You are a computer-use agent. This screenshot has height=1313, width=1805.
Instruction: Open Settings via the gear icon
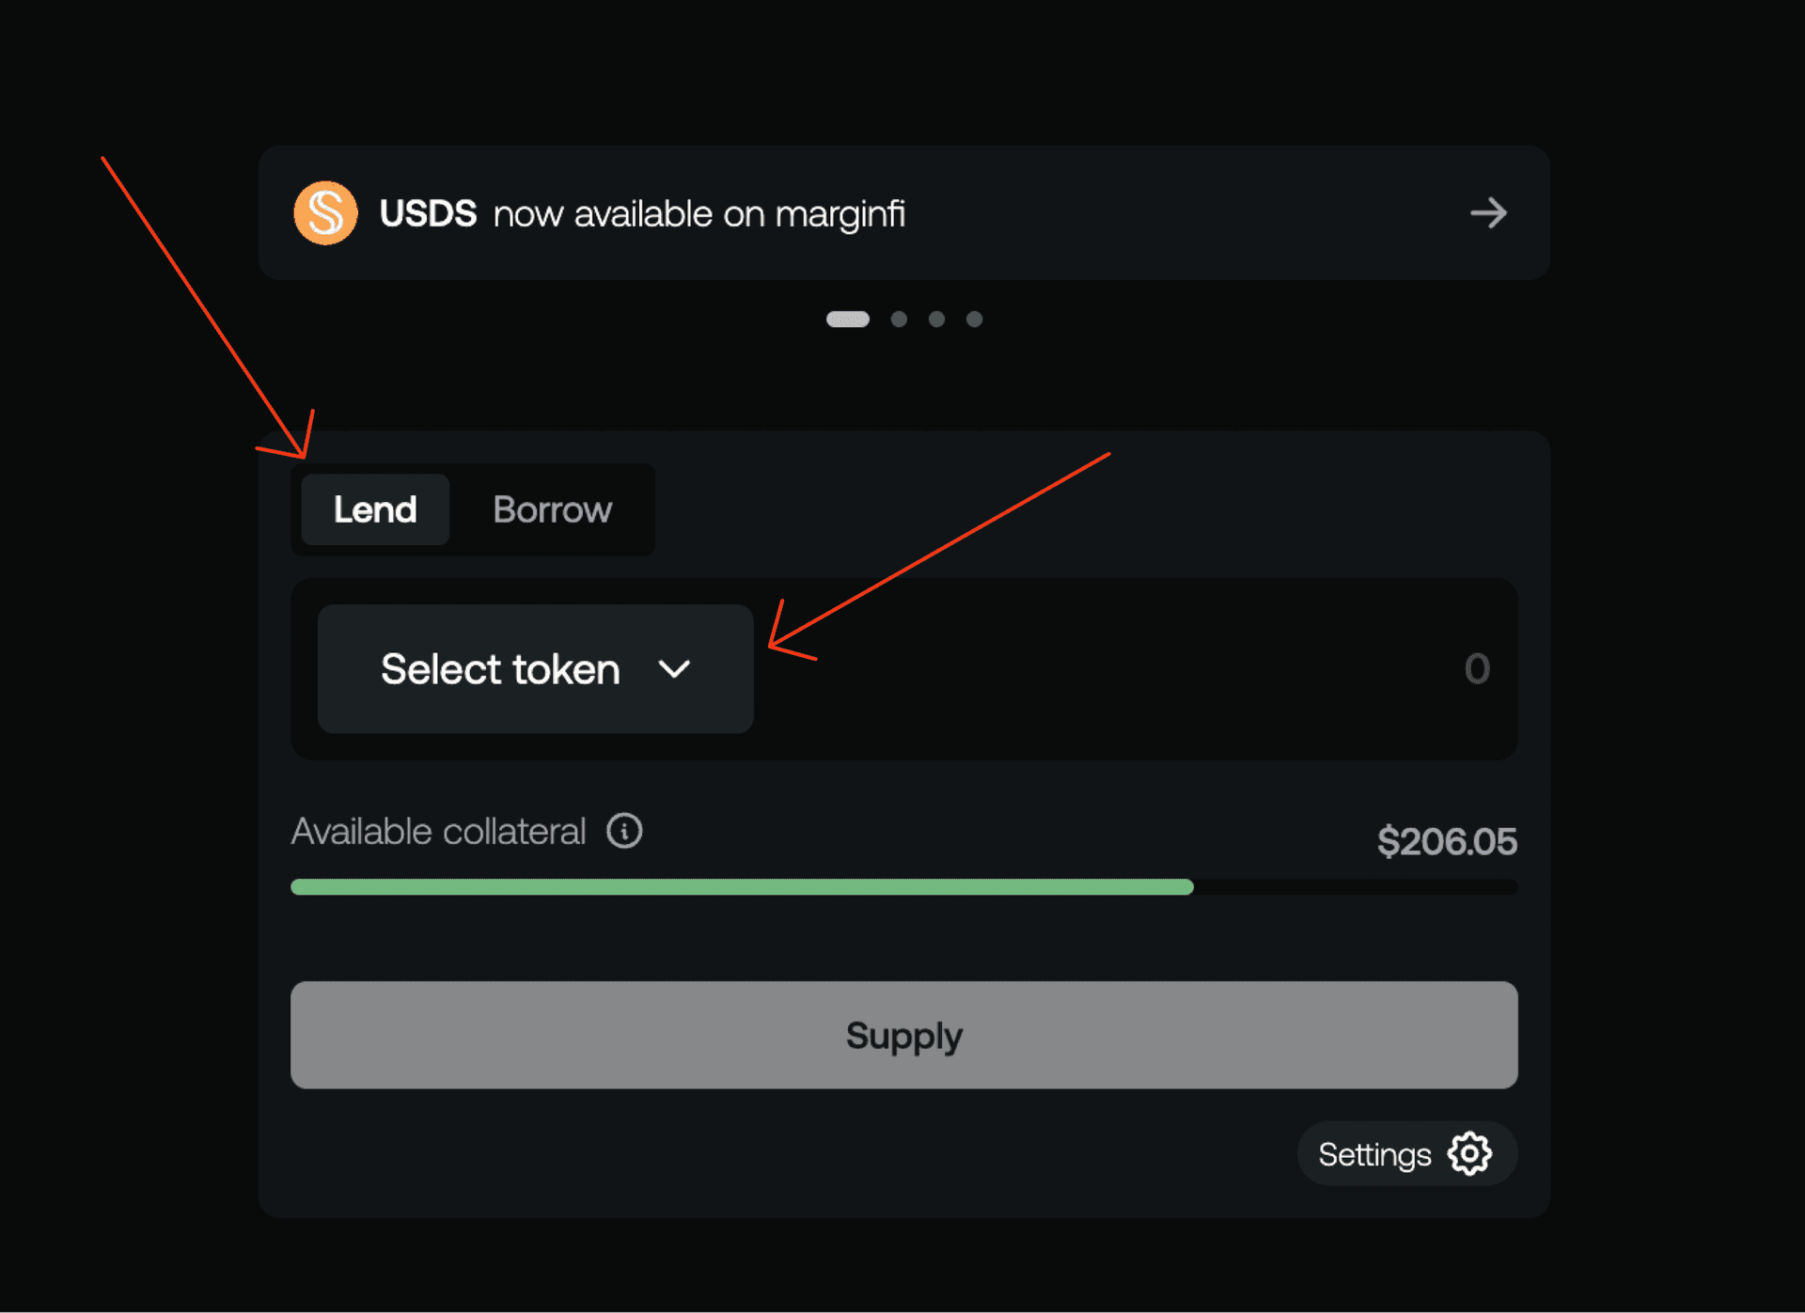[x=1468, y=1153]
